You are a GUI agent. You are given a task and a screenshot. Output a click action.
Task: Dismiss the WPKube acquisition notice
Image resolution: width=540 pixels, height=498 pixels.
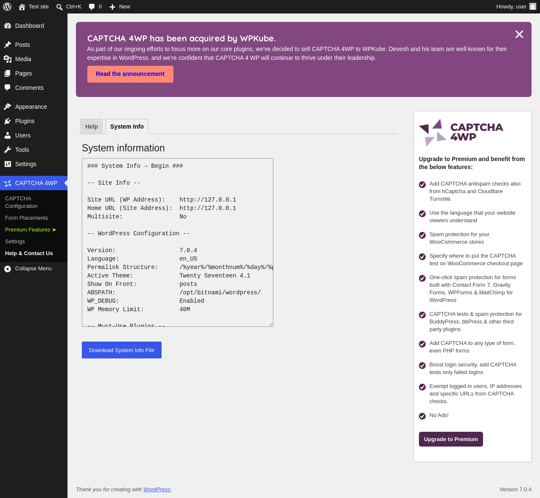click(x=519, y=34)
